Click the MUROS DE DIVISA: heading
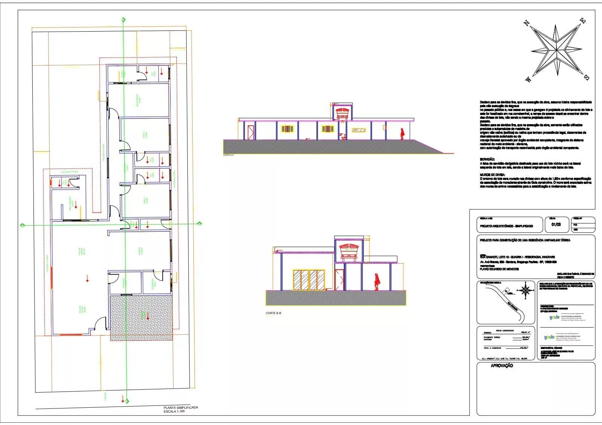Image resolution: width=602 pixels, height=425 pixels. point(492,175)
